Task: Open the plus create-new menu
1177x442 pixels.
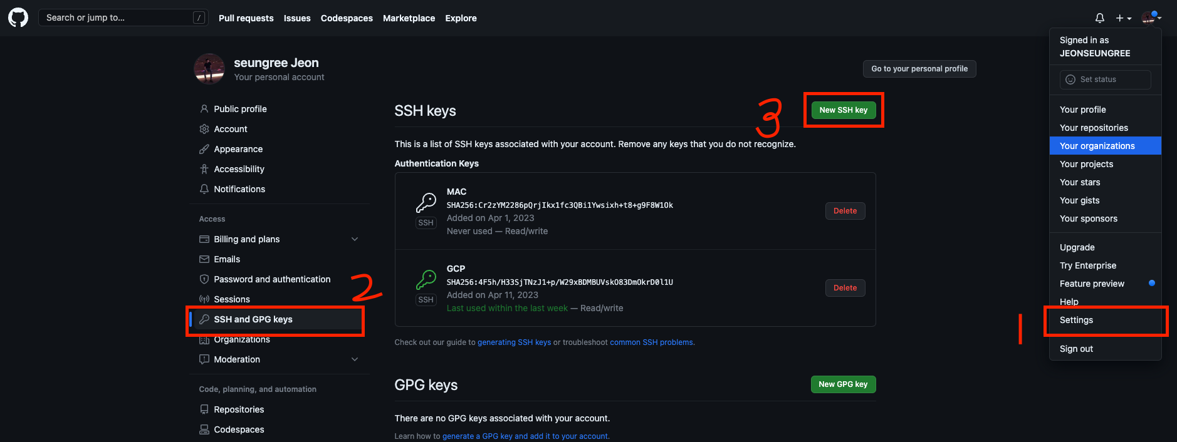Action: (1124, 18)
